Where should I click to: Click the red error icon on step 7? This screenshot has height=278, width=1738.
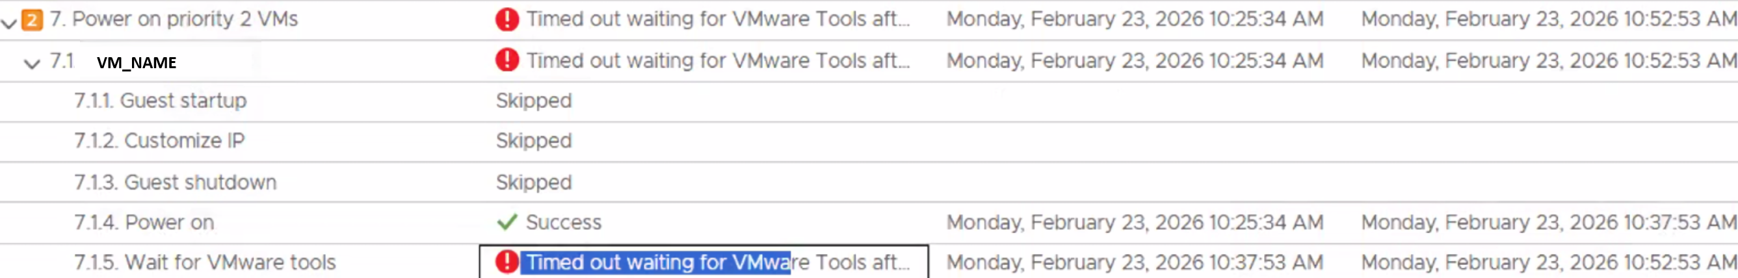tap(507, 19)
